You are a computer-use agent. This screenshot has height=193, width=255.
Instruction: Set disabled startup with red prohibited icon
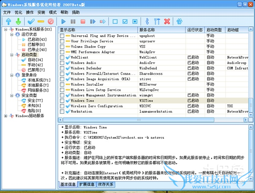coord(51,22)
